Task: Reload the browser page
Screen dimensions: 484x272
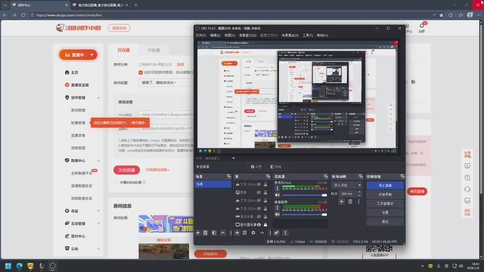Action: 23,15
